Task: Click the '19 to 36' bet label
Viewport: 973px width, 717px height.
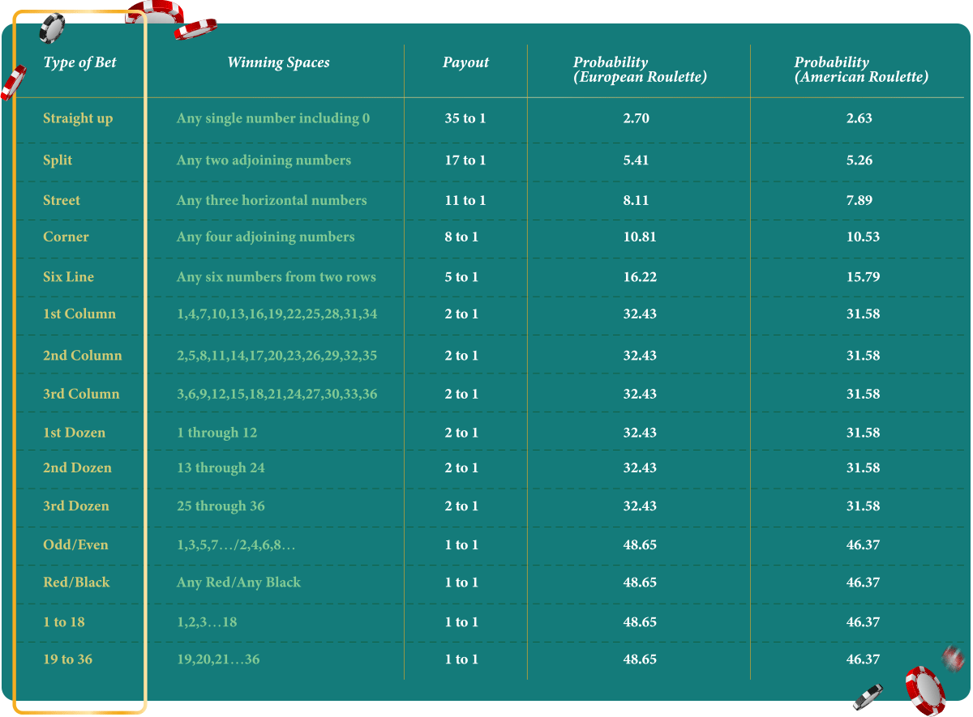Action: [x=67, y=659]
